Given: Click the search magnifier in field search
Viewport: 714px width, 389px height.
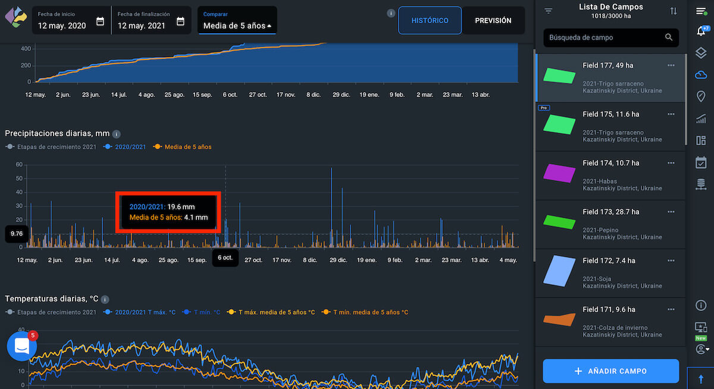Looking at the screenshot, I should click(x=669, y=37).
